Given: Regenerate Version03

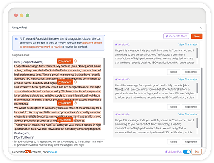Looking at the screenshot, I should (191, 107).
